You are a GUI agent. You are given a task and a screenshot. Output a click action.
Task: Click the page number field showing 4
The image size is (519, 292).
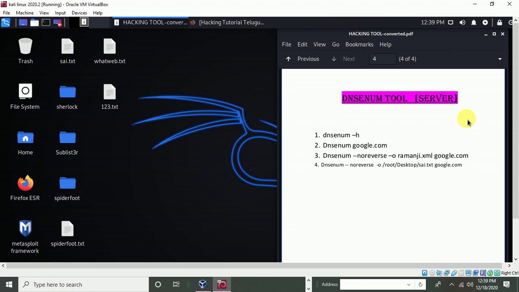(x=383, y=59)
